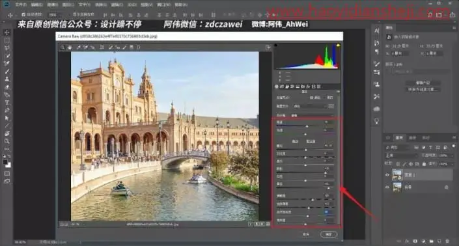Select the Camera Raw Zoom tool
459x246 pixels.
pyautogui.click(x=63, y=47)
